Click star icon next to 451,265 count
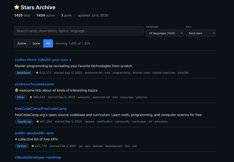 coord(38,121)
